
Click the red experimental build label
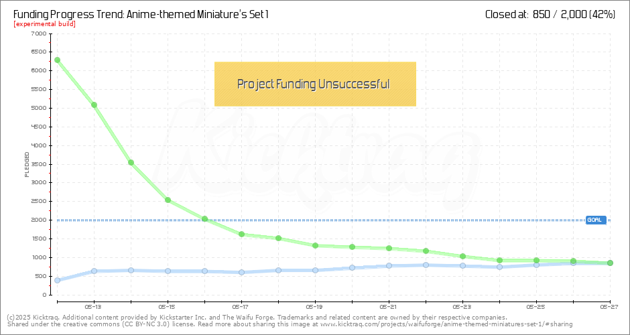click(44, 24)
